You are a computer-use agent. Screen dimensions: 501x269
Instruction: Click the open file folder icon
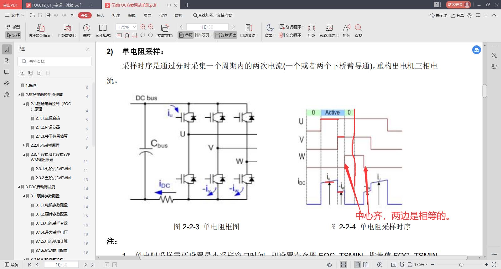click(x=32, y=15)
